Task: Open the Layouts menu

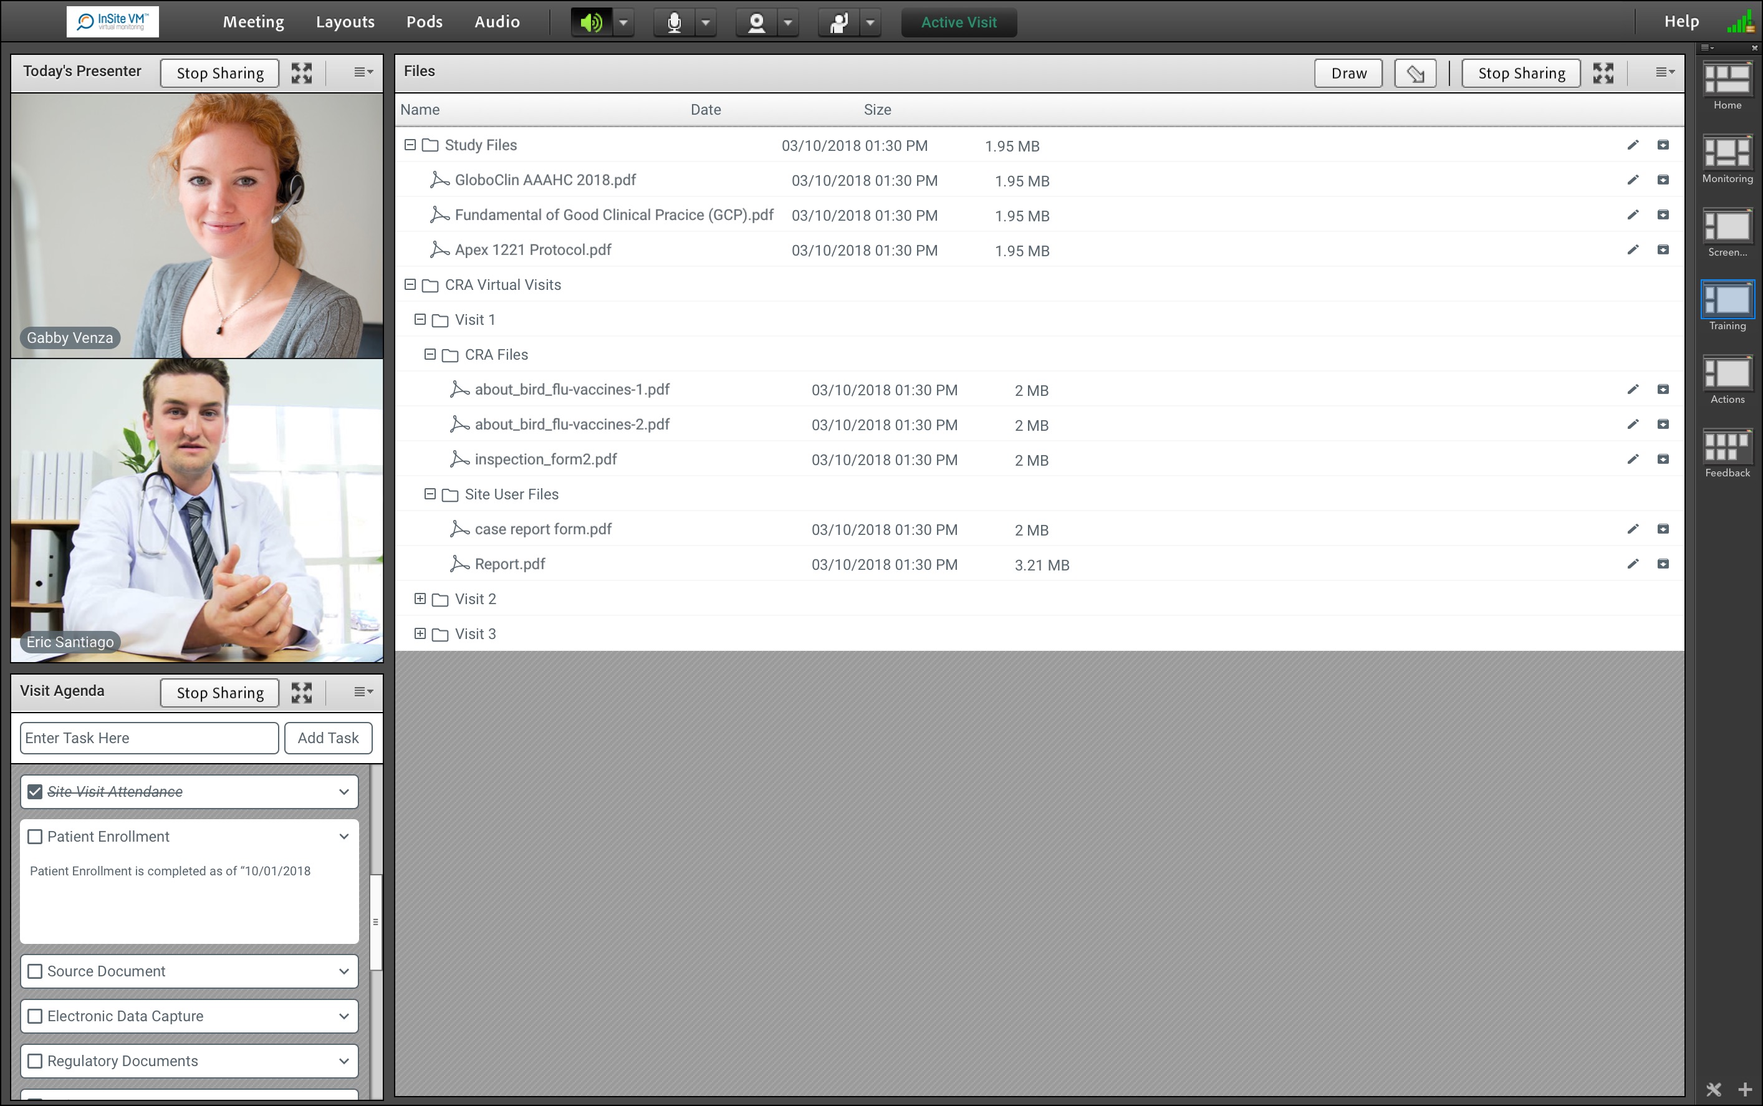Action: tap(345, 22)
